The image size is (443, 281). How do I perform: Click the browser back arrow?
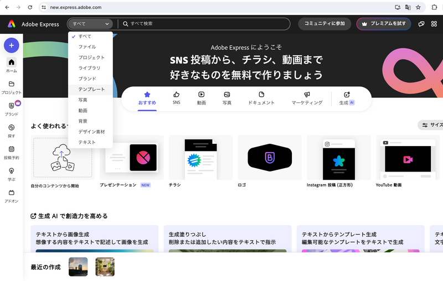[x=7, y=7]
